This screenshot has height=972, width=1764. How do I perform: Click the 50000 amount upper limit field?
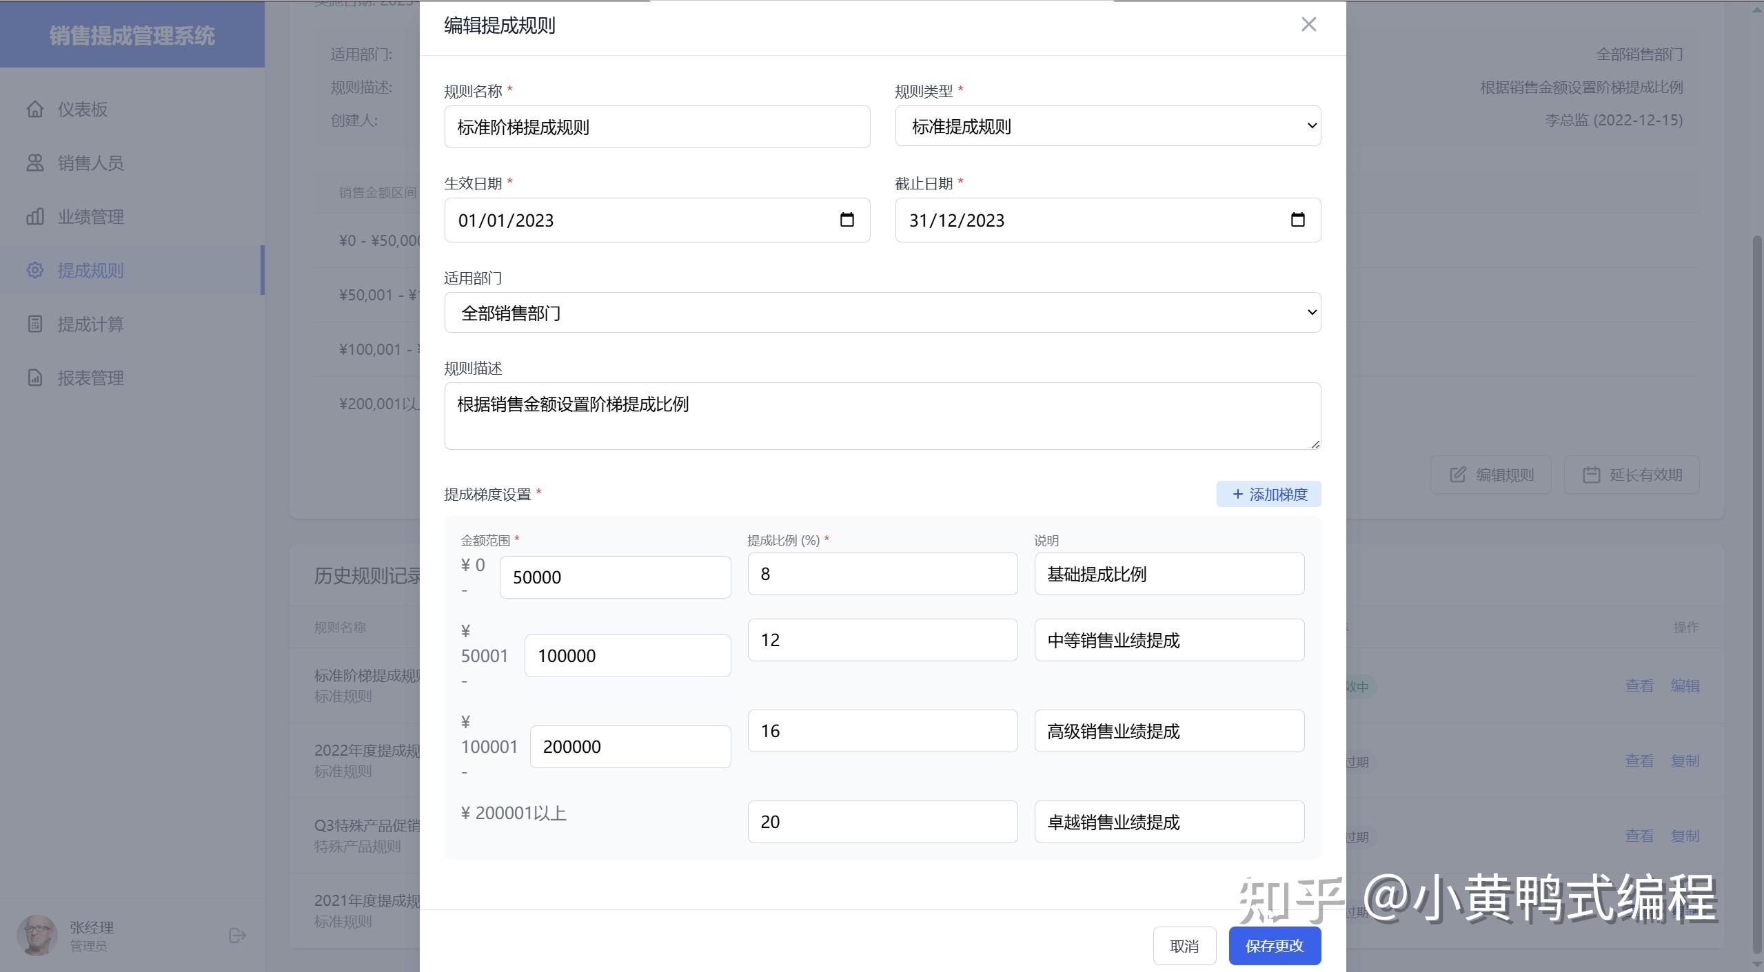(614, 577)
